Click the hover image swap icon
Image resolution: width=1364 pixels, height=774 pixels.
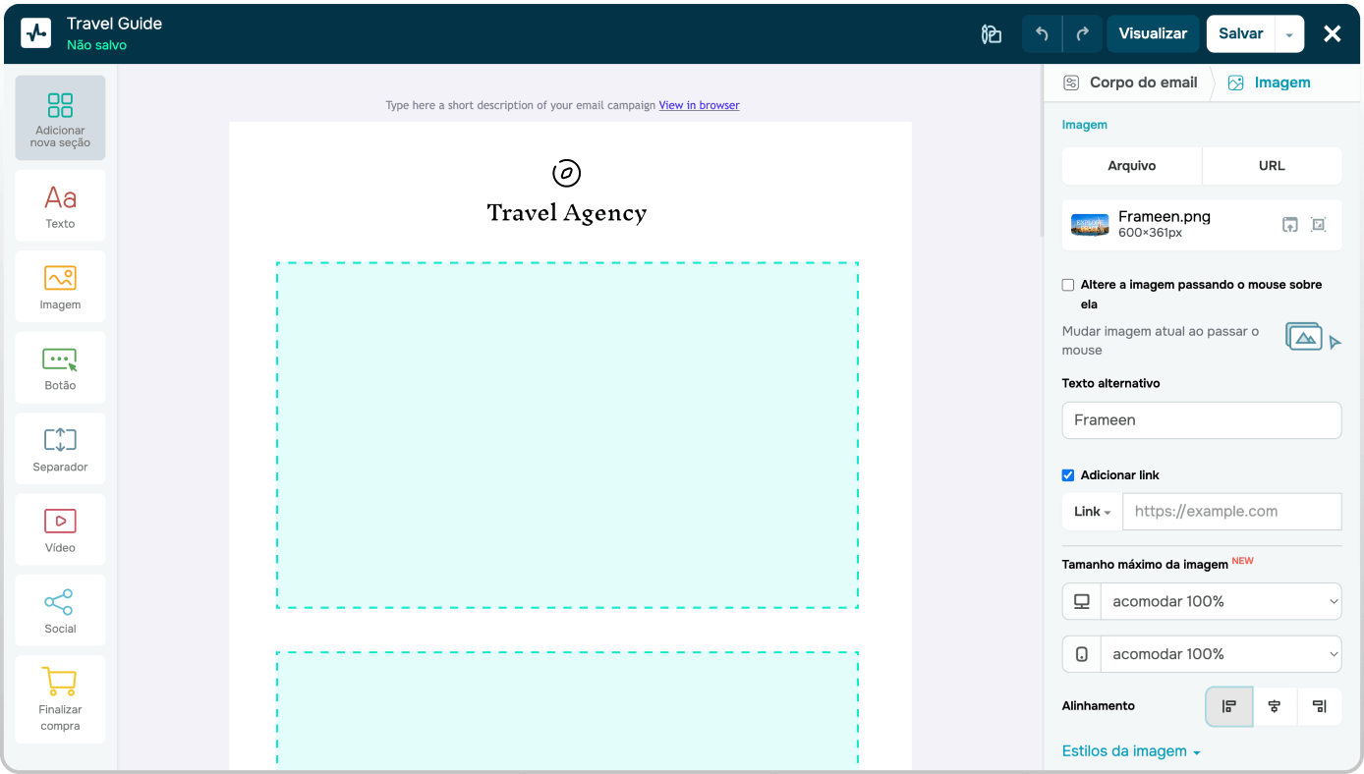point(1313,338)
